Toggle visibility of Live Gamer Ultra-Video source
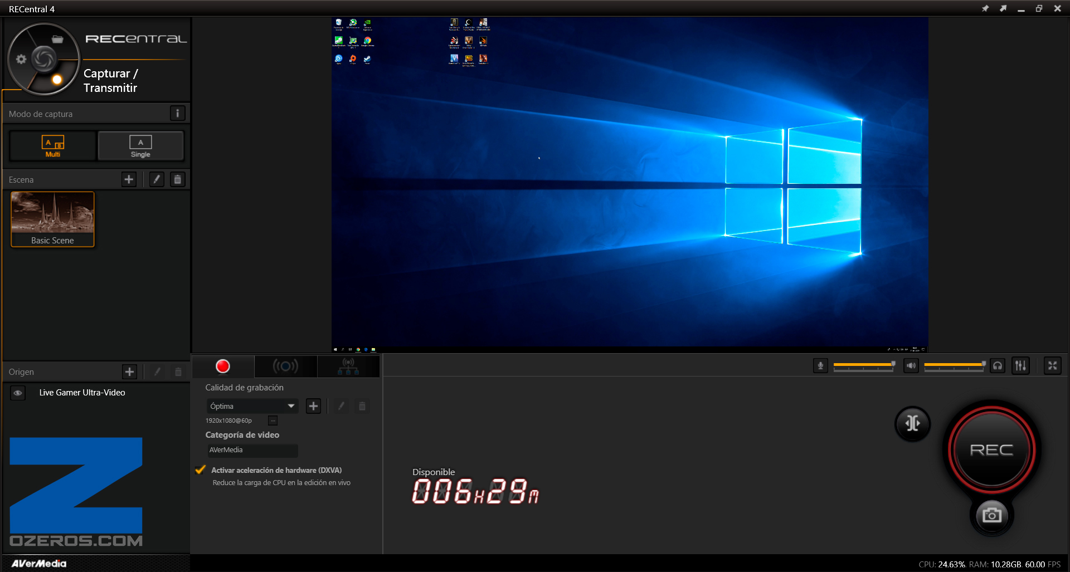 pyautogui.click(x=18, y=393)
